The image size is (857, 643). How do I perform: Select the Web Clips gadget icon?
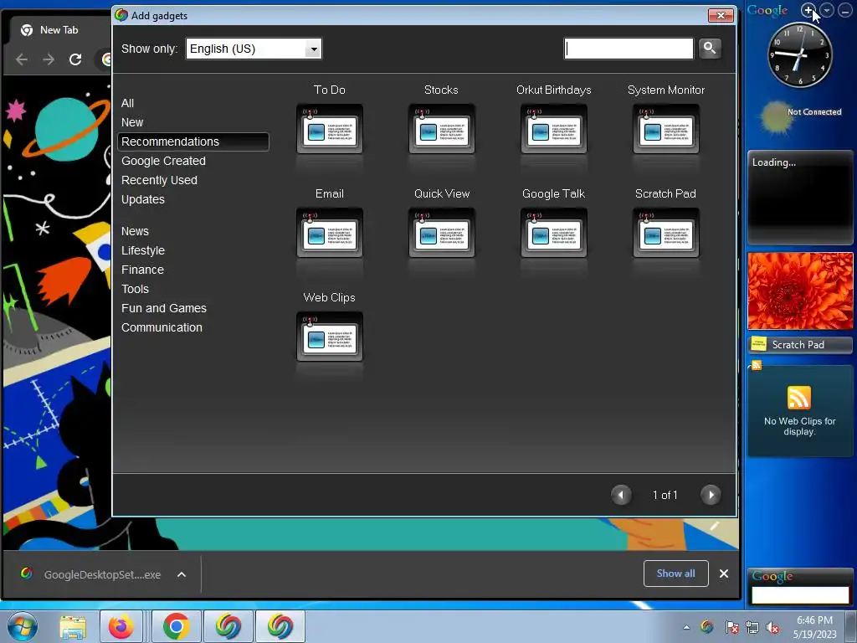click(330, 337)
